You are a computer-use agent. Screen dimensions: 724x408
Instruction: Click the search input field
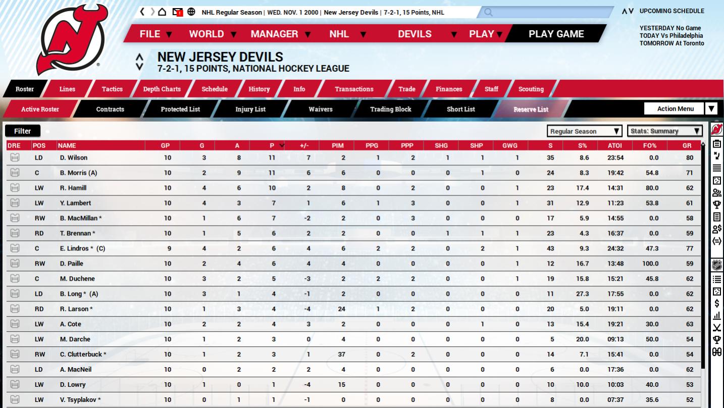(545, 12)
